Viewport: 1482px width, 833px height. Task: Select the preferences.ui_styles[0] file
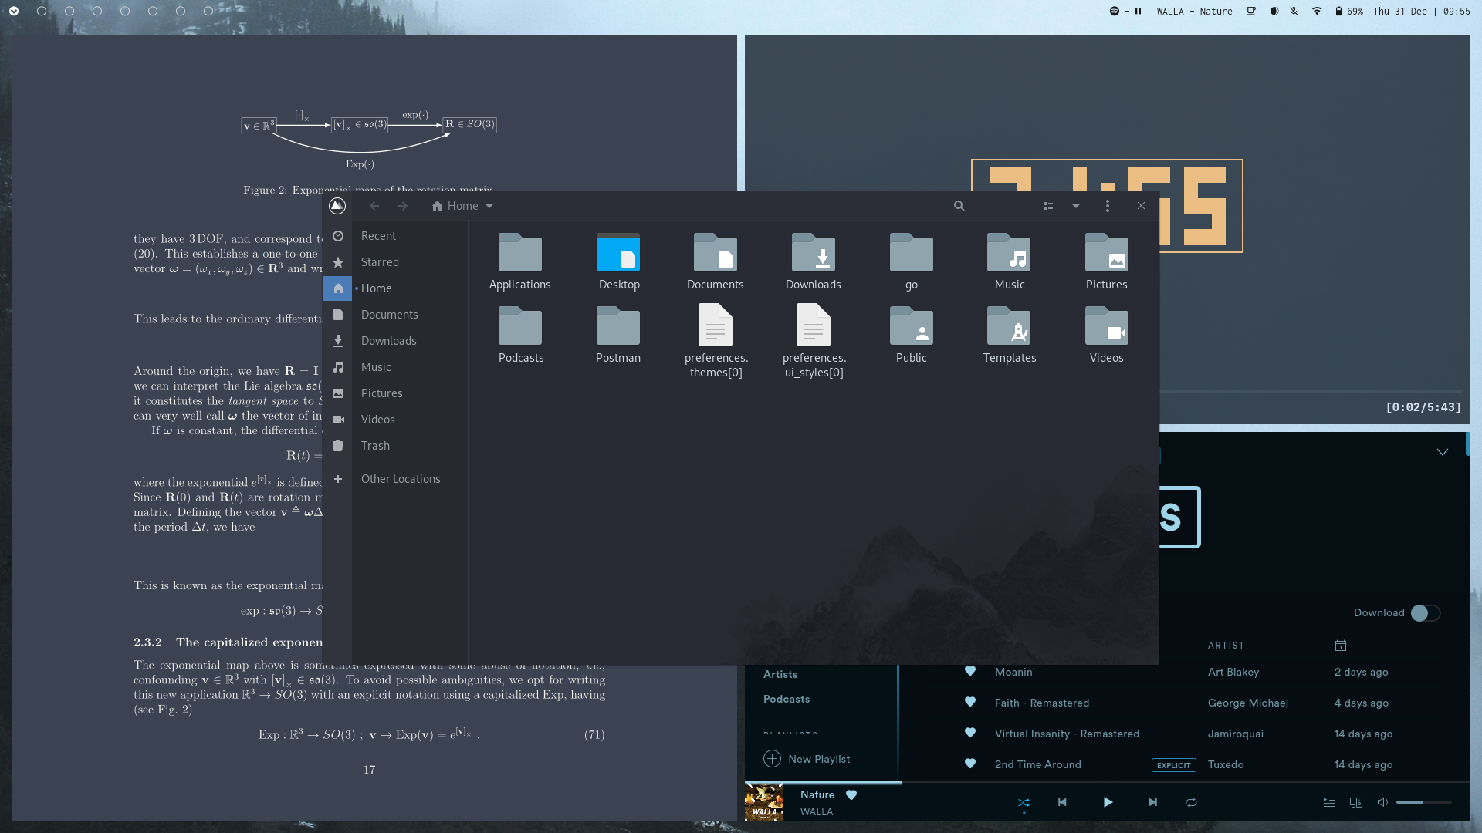814,341
